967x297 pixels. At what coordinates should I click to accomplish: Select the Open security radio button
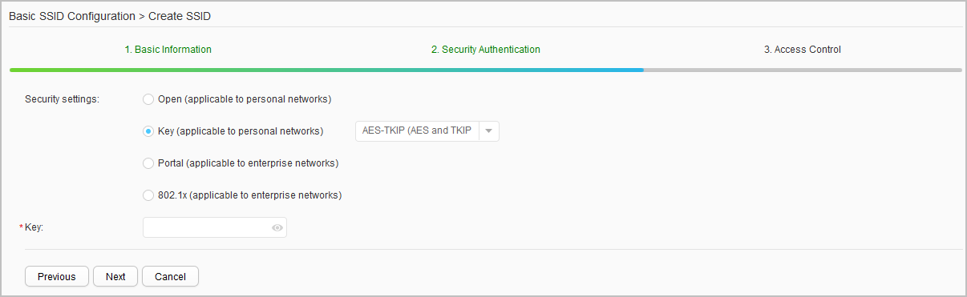148,99
